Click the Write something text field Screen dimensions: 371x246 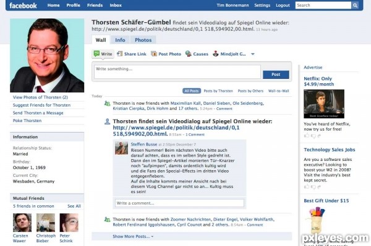coord(177,72)
